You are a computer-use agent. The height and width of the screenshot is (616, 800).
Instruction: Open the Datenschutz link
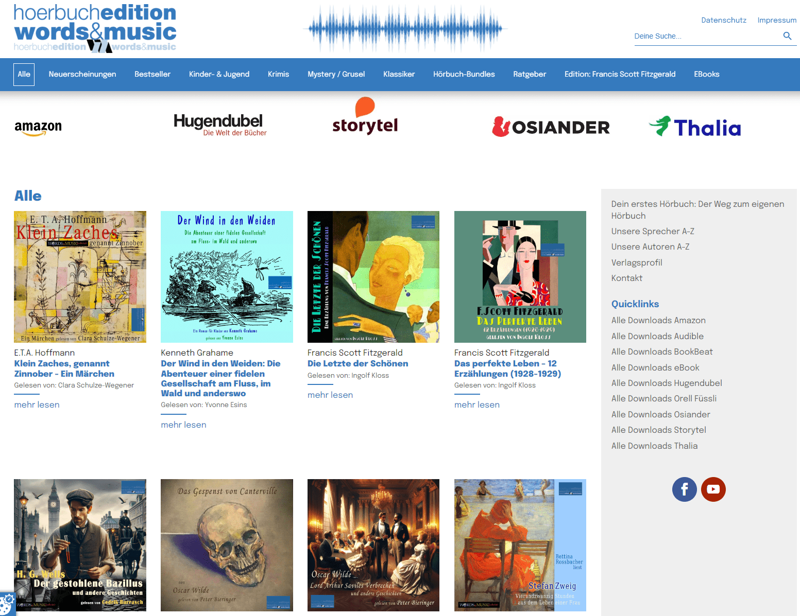click(724, 20)
